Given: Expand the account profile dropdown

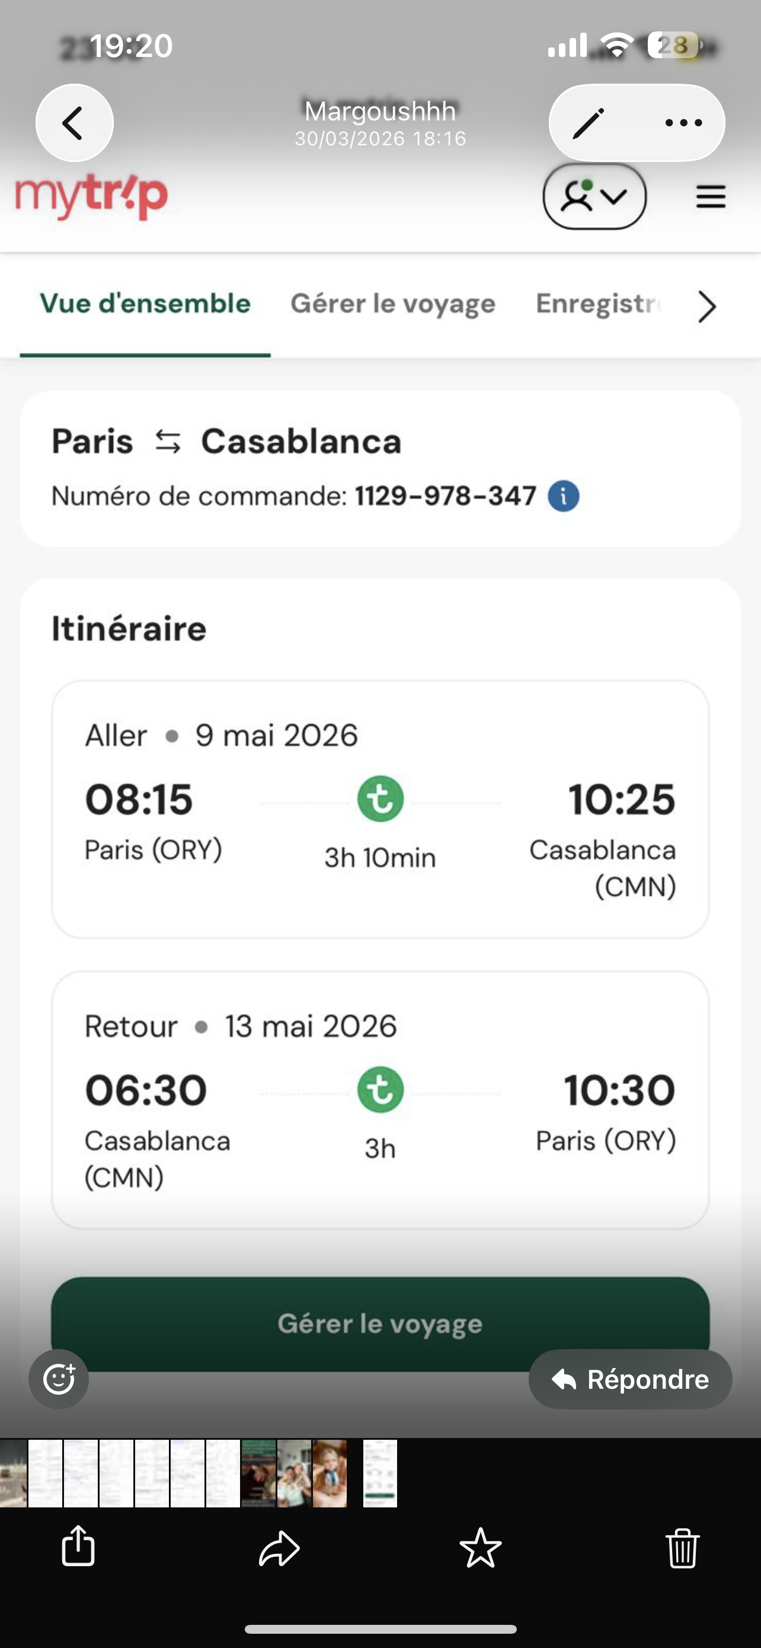Looking at the screenshot, I should pyautogui.click(x=594, y=196).
